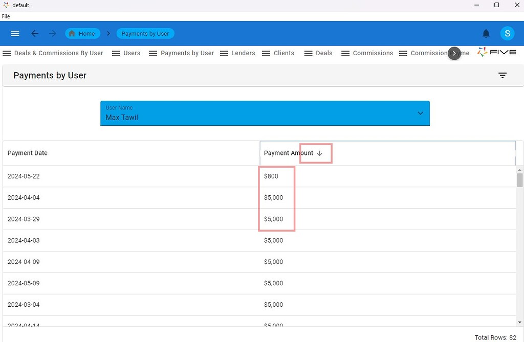Select the Clients menu item

283,53
